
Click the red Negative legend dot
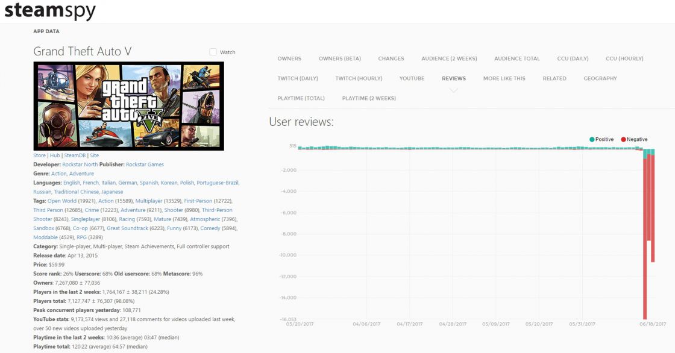623,140
